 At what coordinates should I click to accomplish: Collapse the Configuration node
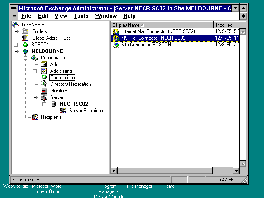pyautogui.click(x=25, y=58)
